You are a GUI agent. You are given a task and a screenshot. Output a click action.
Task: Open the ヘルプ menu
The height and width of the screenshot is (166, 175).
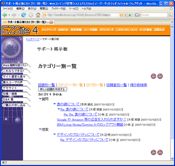click(x=86, y=9)
